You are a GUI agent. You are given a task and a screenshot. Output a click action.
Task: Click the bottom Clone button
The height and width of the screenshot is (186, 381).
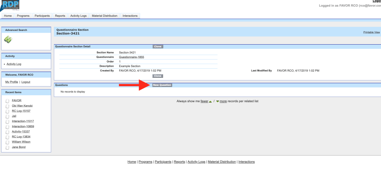click(x=158, y=76)
